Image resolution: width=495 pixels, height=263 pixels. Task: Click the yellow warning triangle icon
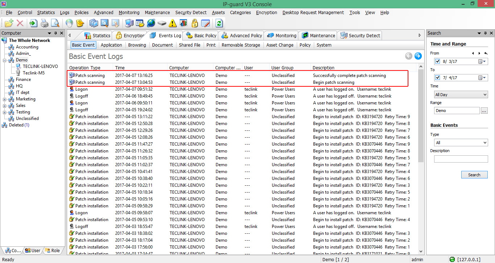[x=172, y=23]
